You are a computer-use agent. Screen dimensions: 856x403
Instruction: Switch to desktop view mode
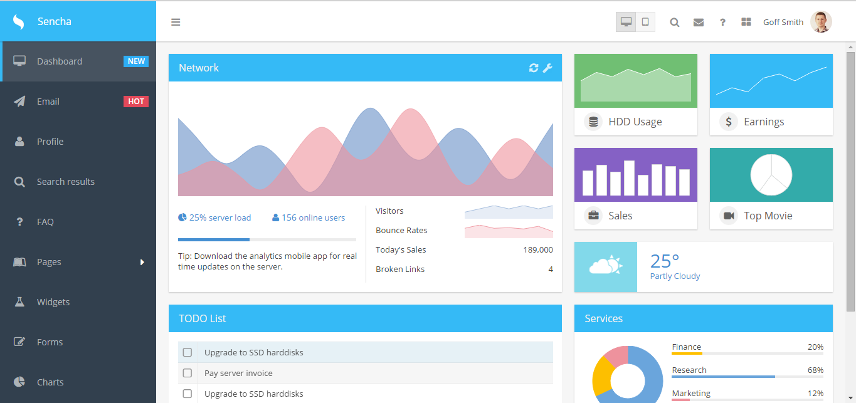626,21
